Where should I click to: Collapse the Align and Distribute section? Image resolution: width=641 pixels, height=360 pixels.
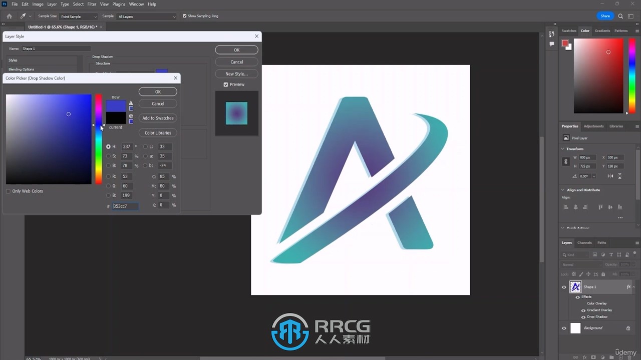pyautogui.click(x=563, y=190)
